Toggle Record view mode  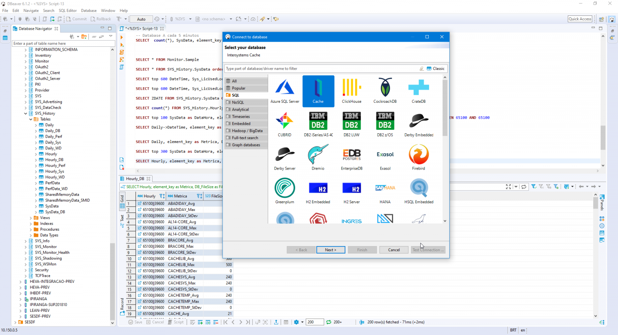[122, 307]
